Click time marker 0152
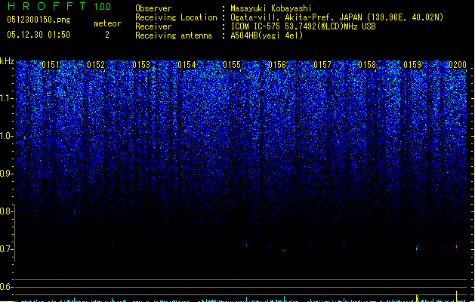 point(96,64)
